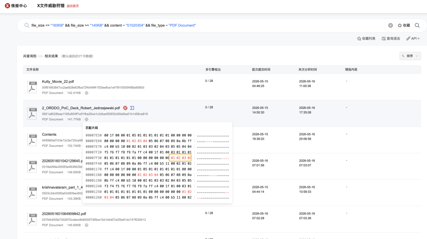This screenshot has height=239, width=427.
Task: Click the red X intelligence center logo
Action: point(8,6)
